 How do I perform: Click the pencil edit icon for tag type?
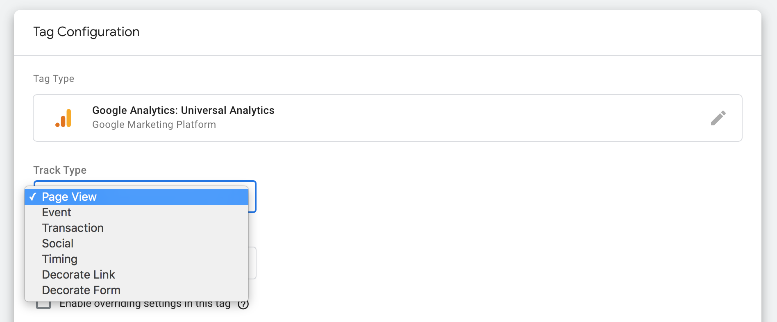pos(718,118)
